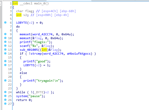The height and width of the screenshot is (110, 149).
Task: Toggle breakpoint dot beside the scanf line
Action: tap(5, 46)
